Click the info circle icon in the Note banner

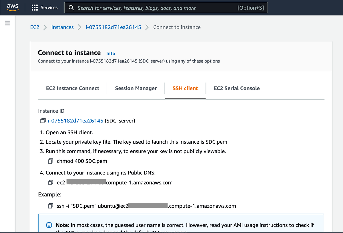point(49,225)
